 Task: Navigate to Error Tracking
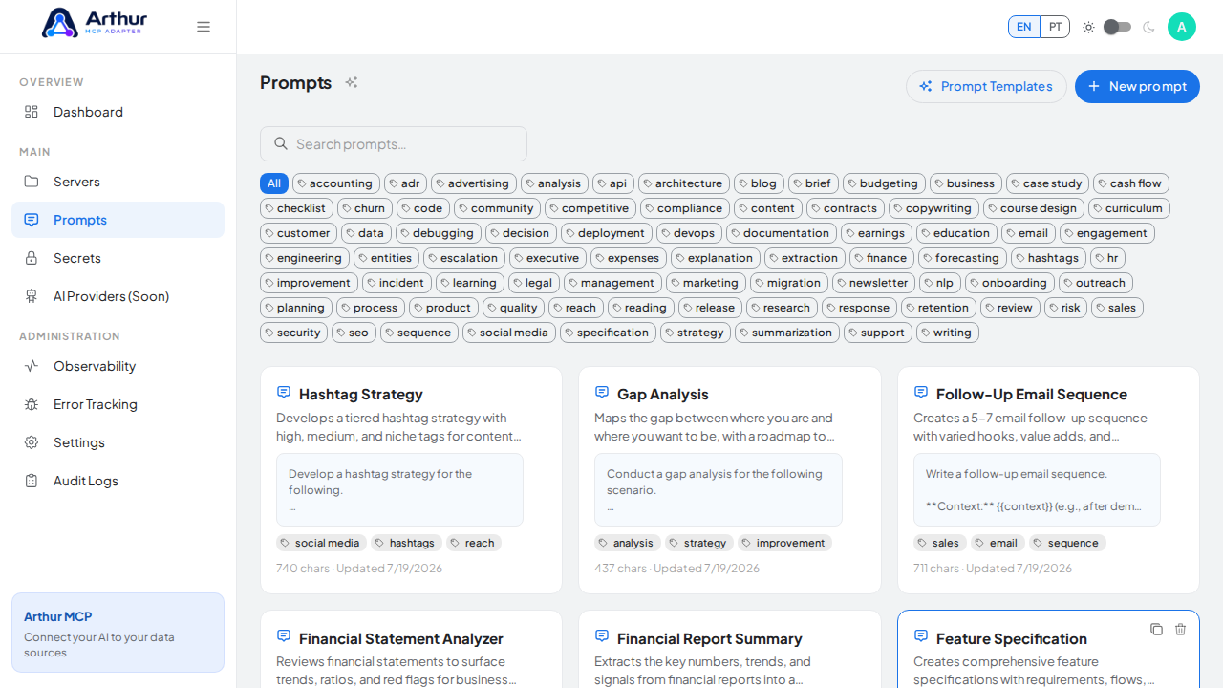[118, 404]
